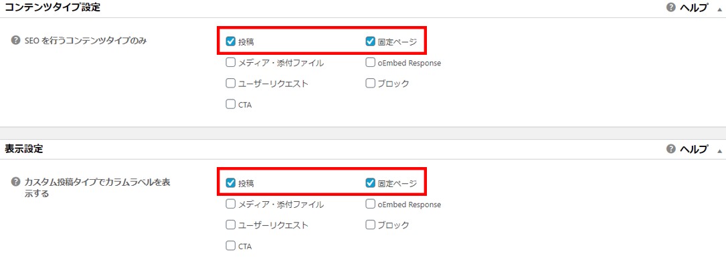
Task: Click question mark beside カスタム投稿タイプでカラムラベルを表示する
Action: tap(15, 182)
